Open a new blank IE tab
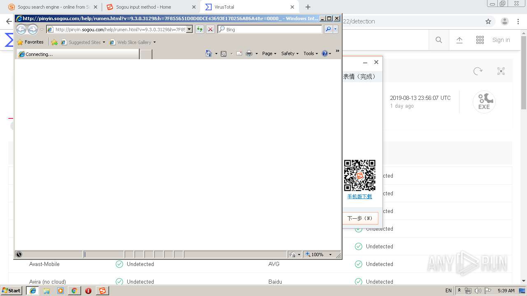 click(146, 54)
